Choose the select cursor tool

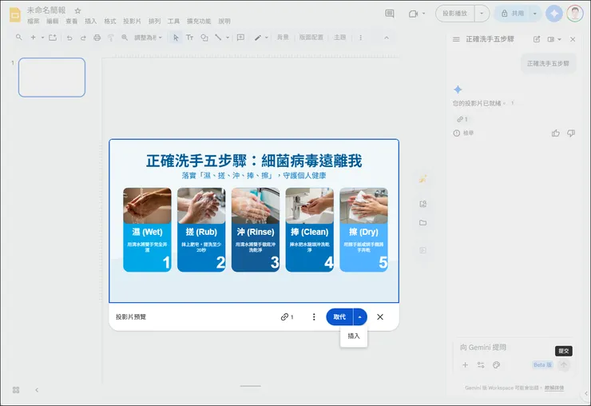coord(176,38)
